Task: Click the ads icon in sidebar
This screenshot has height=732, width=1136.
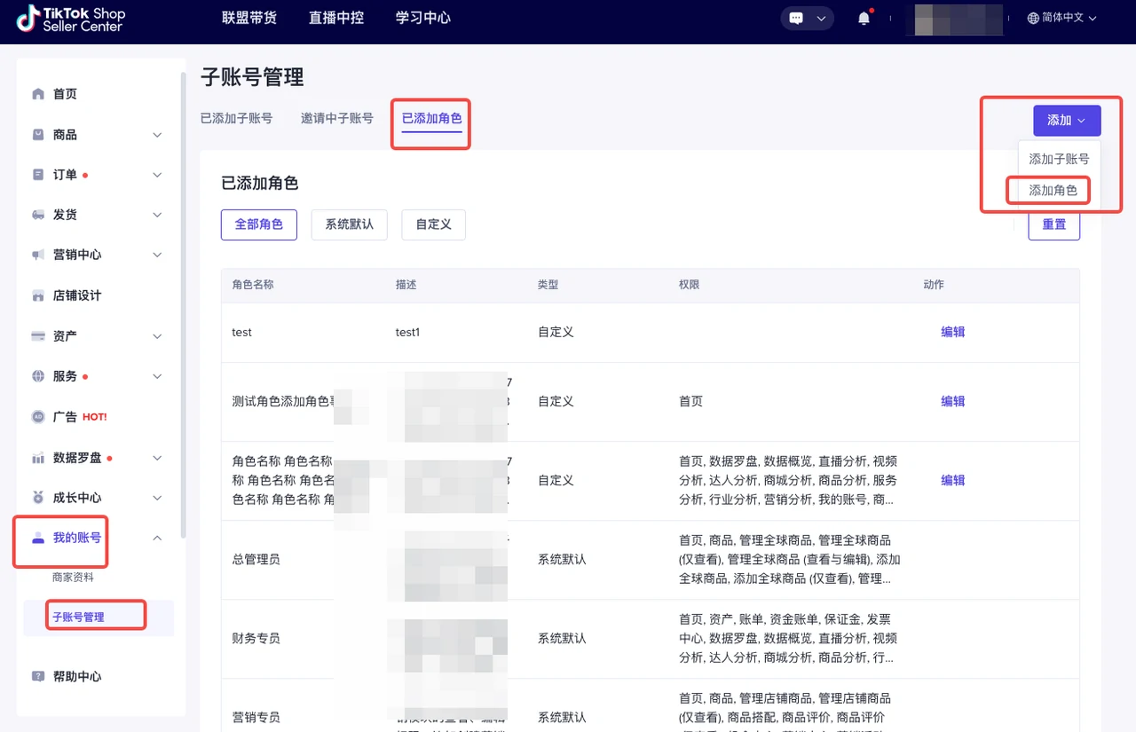Action: pyautogui.click(x=38, y=417)
